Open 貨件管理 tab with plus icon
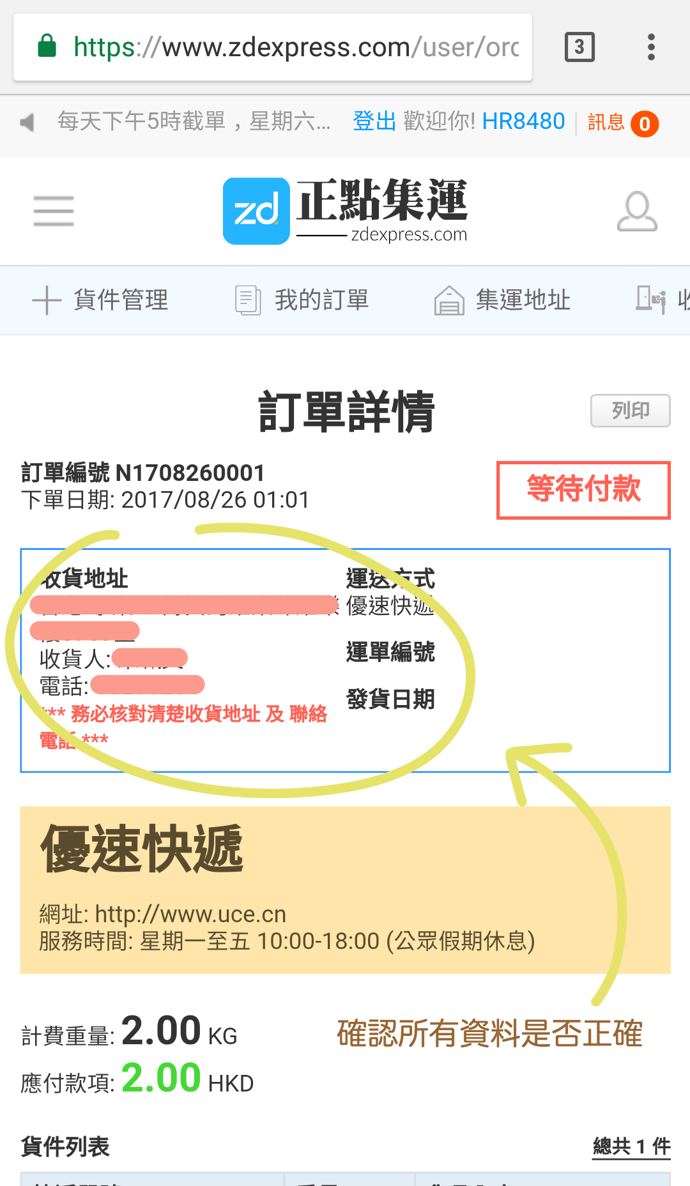 (x=100, y=300)
